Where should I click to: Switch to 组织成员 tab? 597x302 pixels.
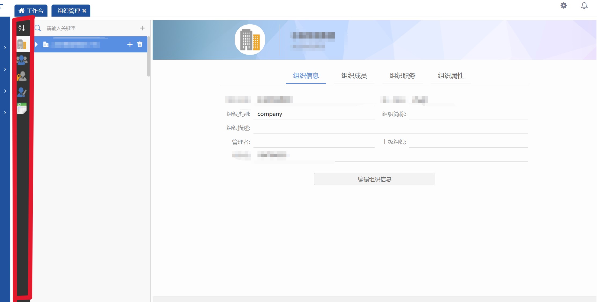coord(354,76)
